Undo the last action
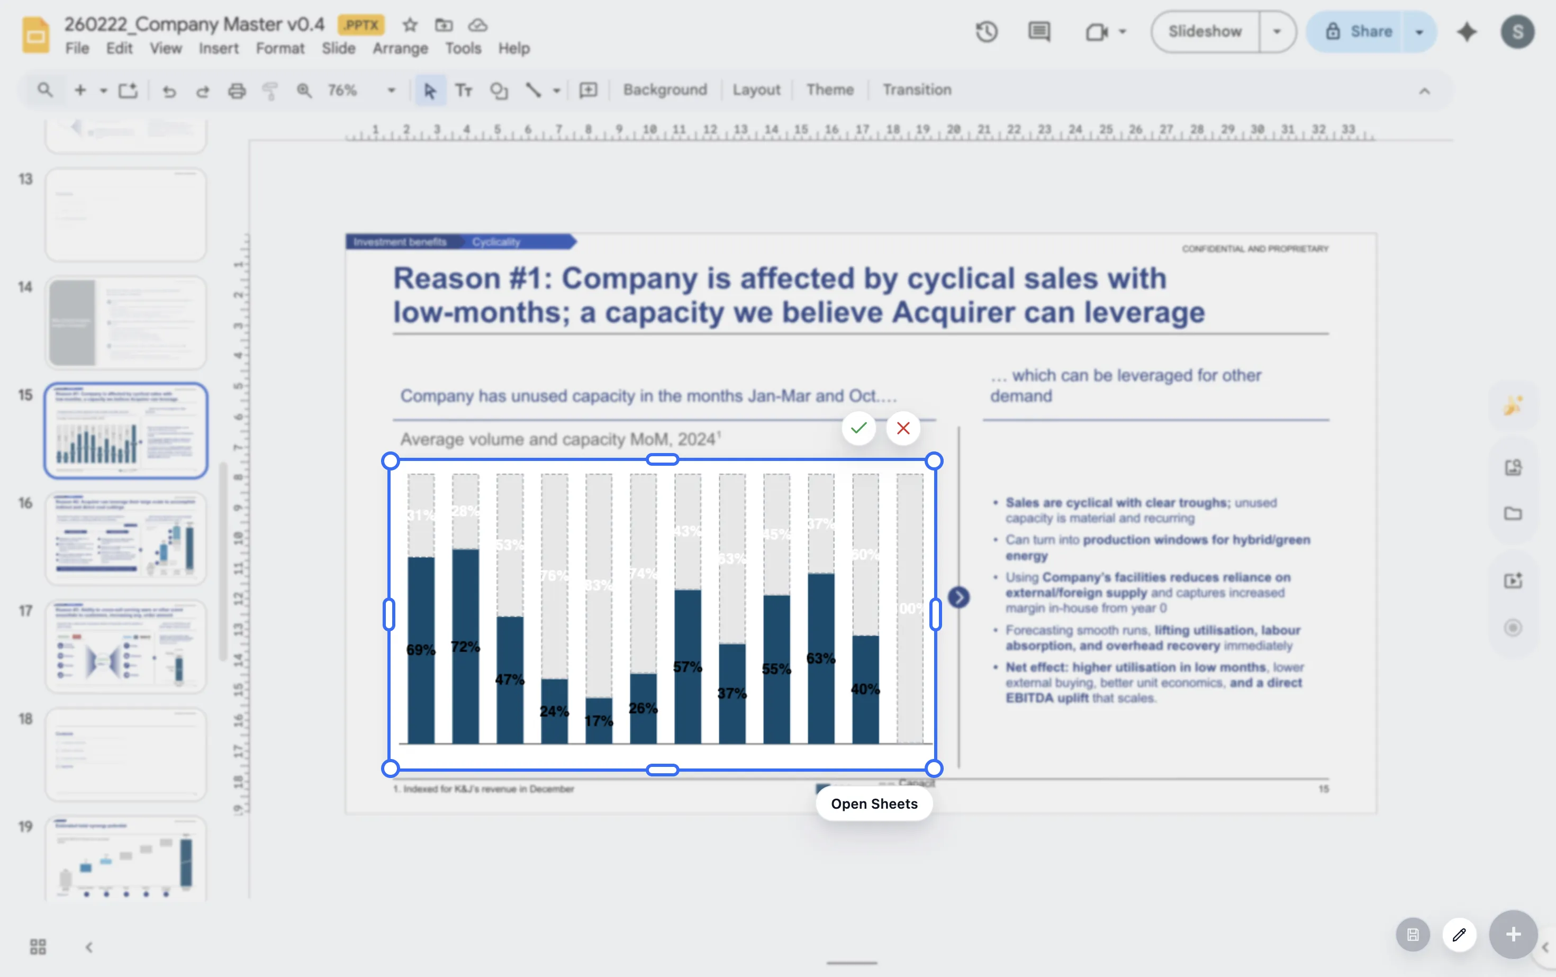The image size is (1556, 977). coord(169,91)
